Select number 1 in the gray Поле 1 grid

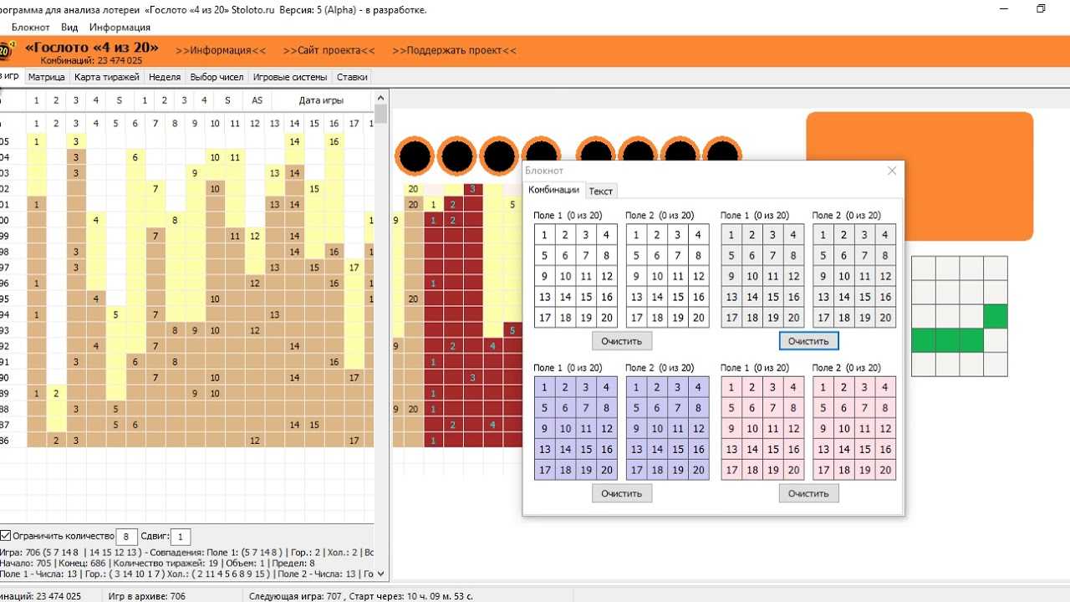732,236
